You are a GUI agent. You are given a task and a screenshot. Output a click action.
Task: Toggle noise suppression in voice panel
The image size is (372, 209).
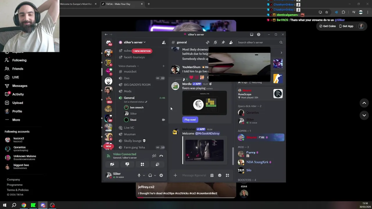pos(154,156)
